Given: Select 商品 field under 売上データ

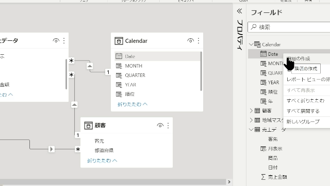Looking at the screenshot, I should (x=273, y=158).
